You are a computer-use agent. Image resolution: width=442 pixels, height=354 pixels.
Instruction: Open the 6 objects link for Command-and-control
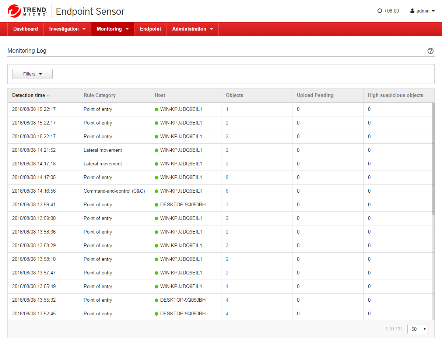(227, 191)
